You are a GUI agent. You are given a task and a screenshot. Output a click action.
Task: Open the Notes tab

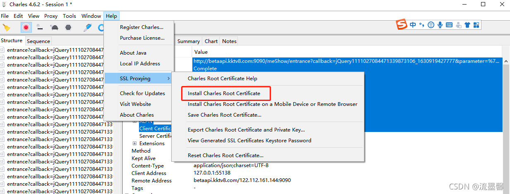(x=229, y=41)
